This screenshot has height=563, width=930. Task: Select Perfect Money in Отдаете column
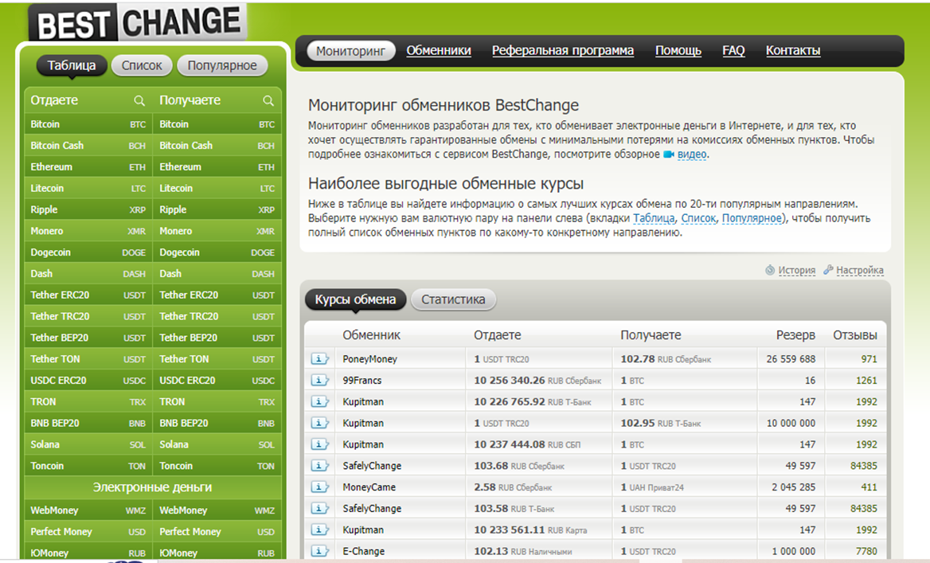tap(88, 532)
